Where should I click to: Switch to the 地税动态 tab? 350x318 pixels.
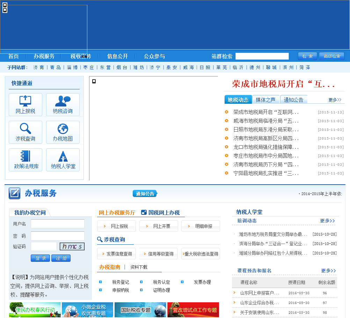click(238, 99)
